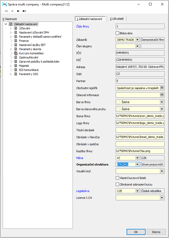Viewport: 169px width, 238px height.
Task: Open the Zákazník dropdown
Action: pyautogui.click(x=138, y=40)
